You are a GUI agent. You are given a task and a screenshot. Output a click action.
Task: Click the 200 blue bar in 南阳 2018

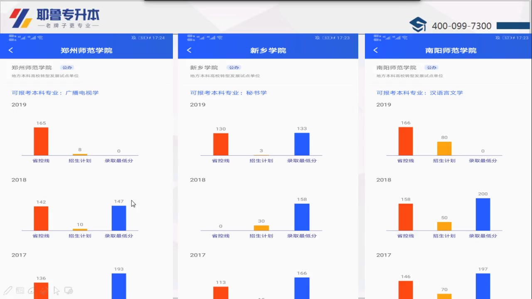tap(483, 214)
